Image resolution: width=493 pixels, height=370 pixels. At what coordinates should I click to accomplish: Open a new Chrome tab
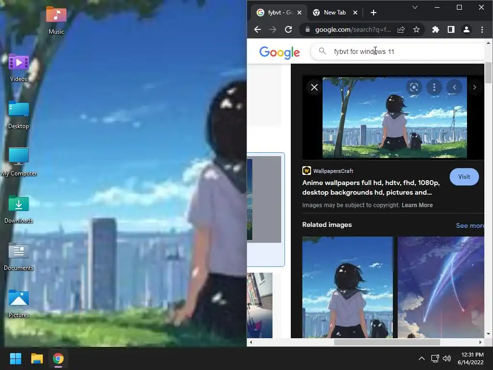tap(374, 13)
